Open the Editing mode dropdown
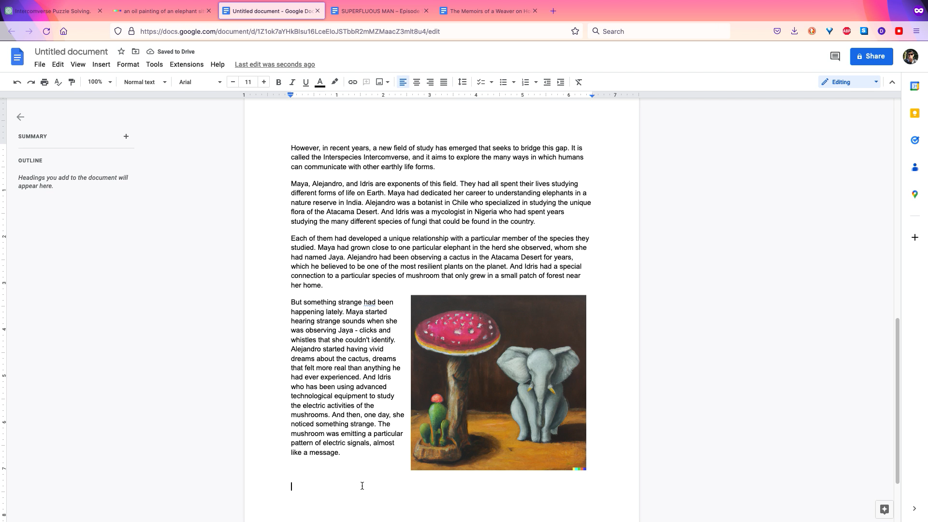The width and height of the screenshot is (928, 522). [850, 82]
